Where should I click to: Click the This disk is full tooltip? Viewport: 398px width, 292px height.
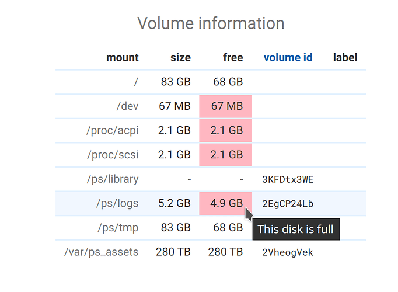(296, 230)
